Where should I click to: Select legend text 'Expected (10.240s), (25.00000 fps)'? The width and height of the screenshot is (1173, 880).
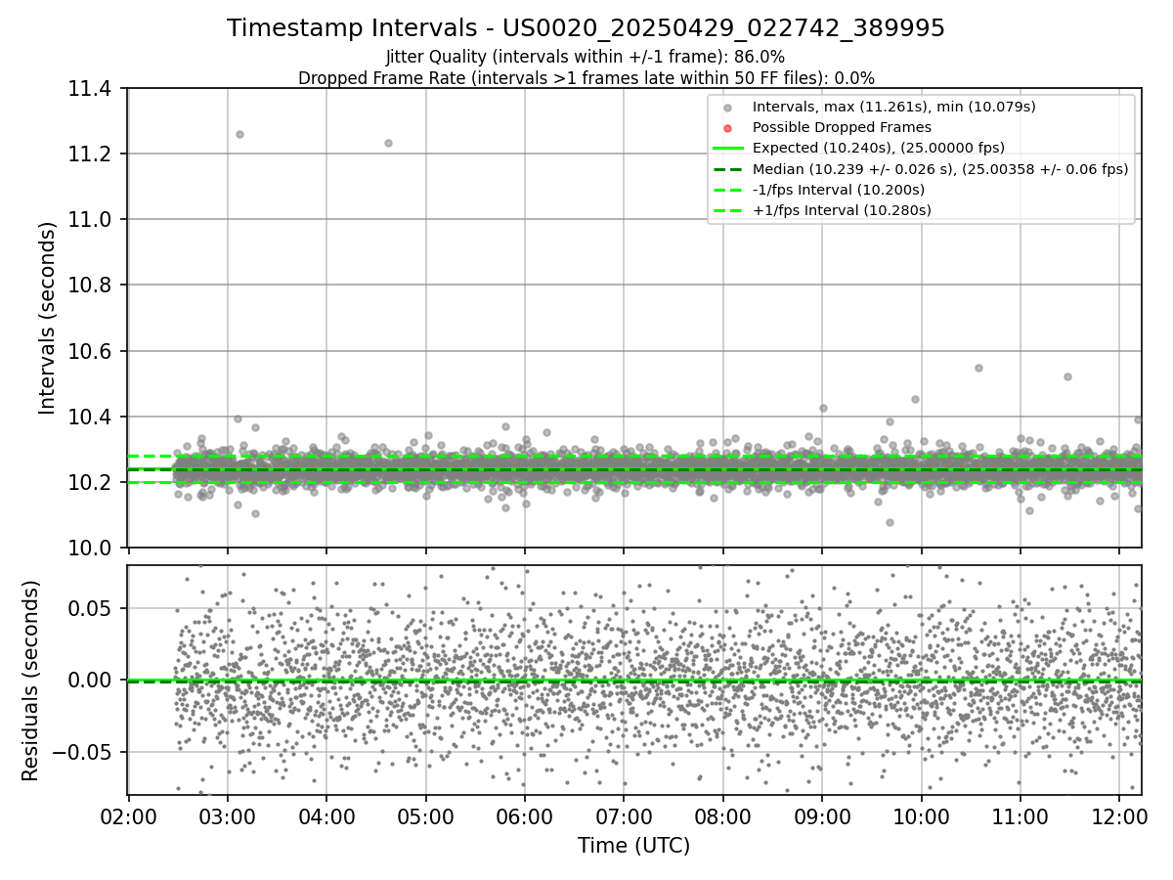tap(879, 148)
